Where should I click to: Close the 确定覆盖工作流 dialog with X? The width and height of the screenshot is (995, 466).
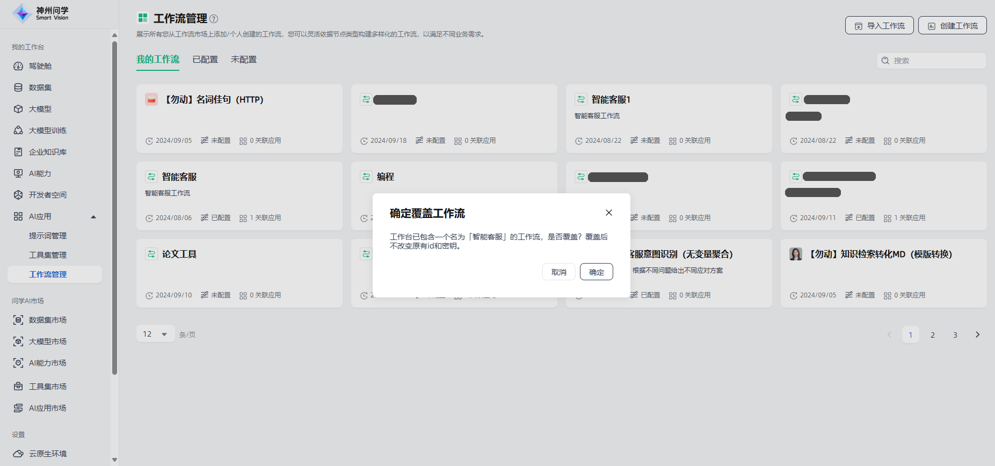[x=608, y=213]
